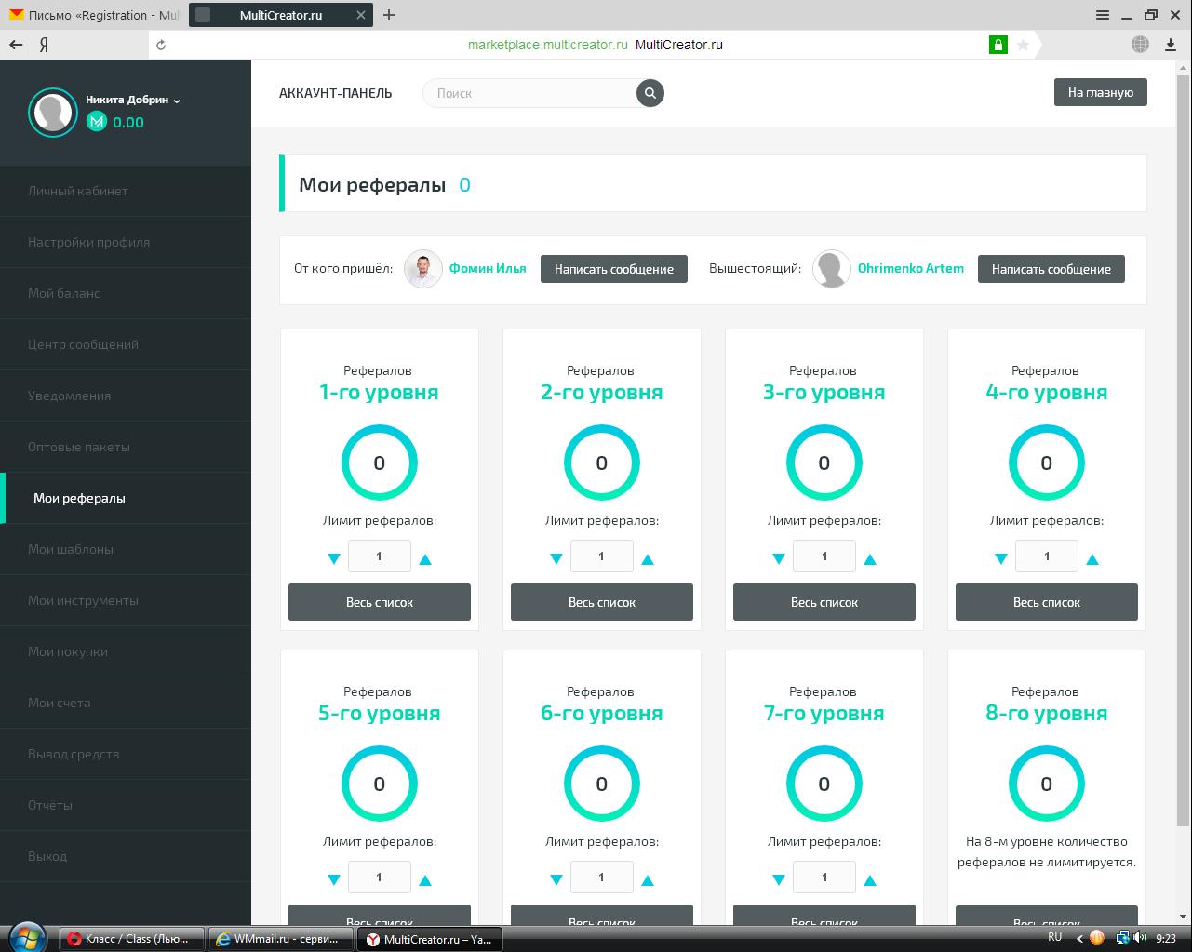Show full list for level 3 referrals
Viewport: 1192px width, 952px height.
pyautogui.click(x=824, y=602)
